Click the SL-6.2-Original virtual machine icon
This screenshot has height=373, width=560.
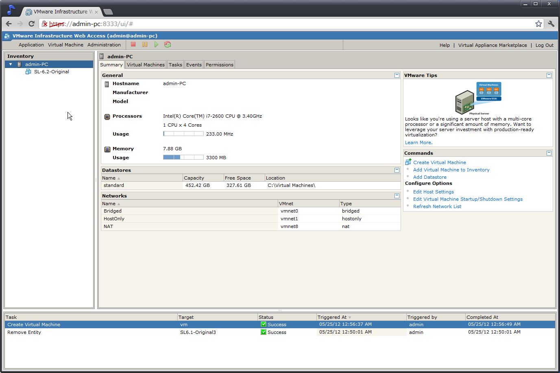point(28,72)
